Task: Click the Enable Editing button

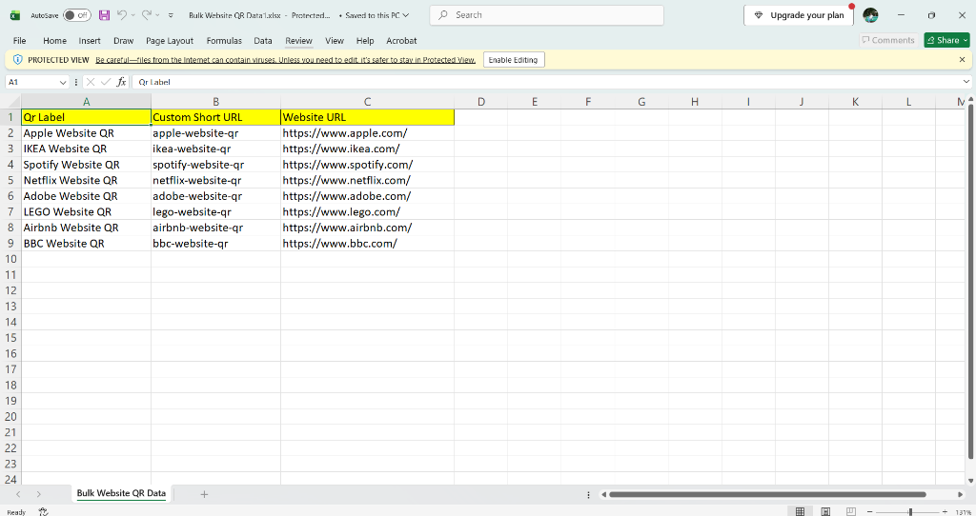Action: point(513,60)
